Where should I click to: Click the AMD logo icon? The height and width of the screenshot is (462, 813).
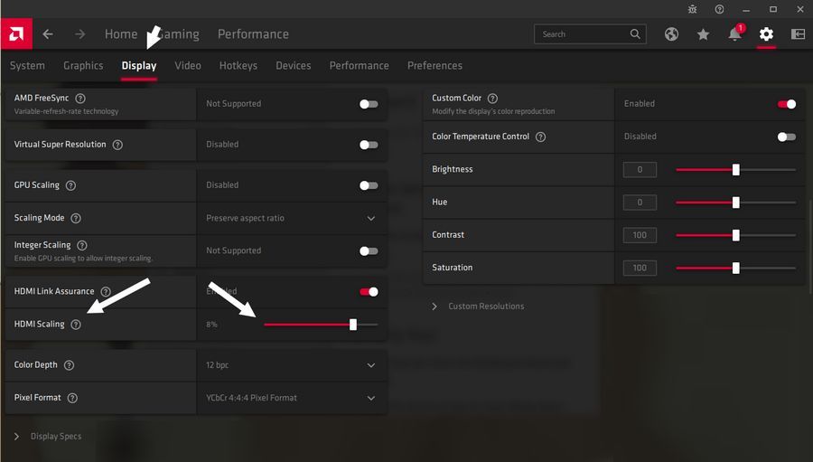(16, 34)
